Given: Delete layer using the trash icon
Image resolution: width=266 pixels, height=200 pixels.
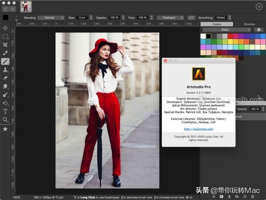Looking at the screenshot, I should click(253, 196).
